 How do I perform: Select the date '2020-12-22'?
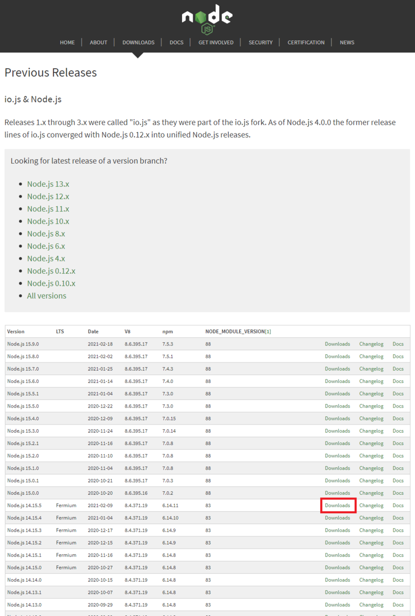(100, 406)
